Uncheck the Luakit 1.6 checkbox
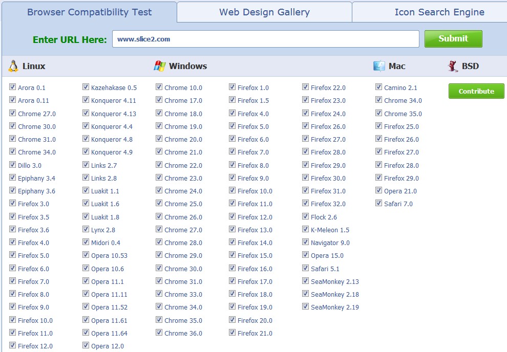 pyautogui.click(x=86, y=203)
